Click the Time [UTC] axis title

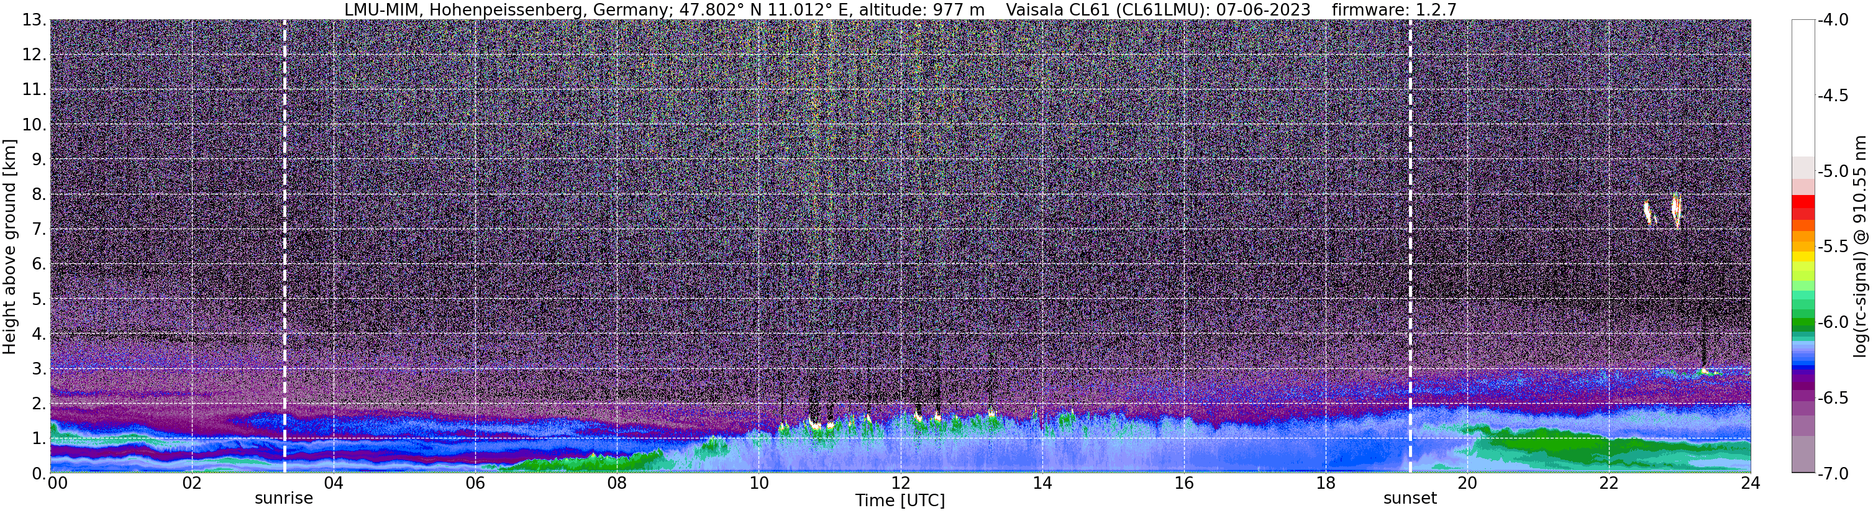click(x=900, y=501)
